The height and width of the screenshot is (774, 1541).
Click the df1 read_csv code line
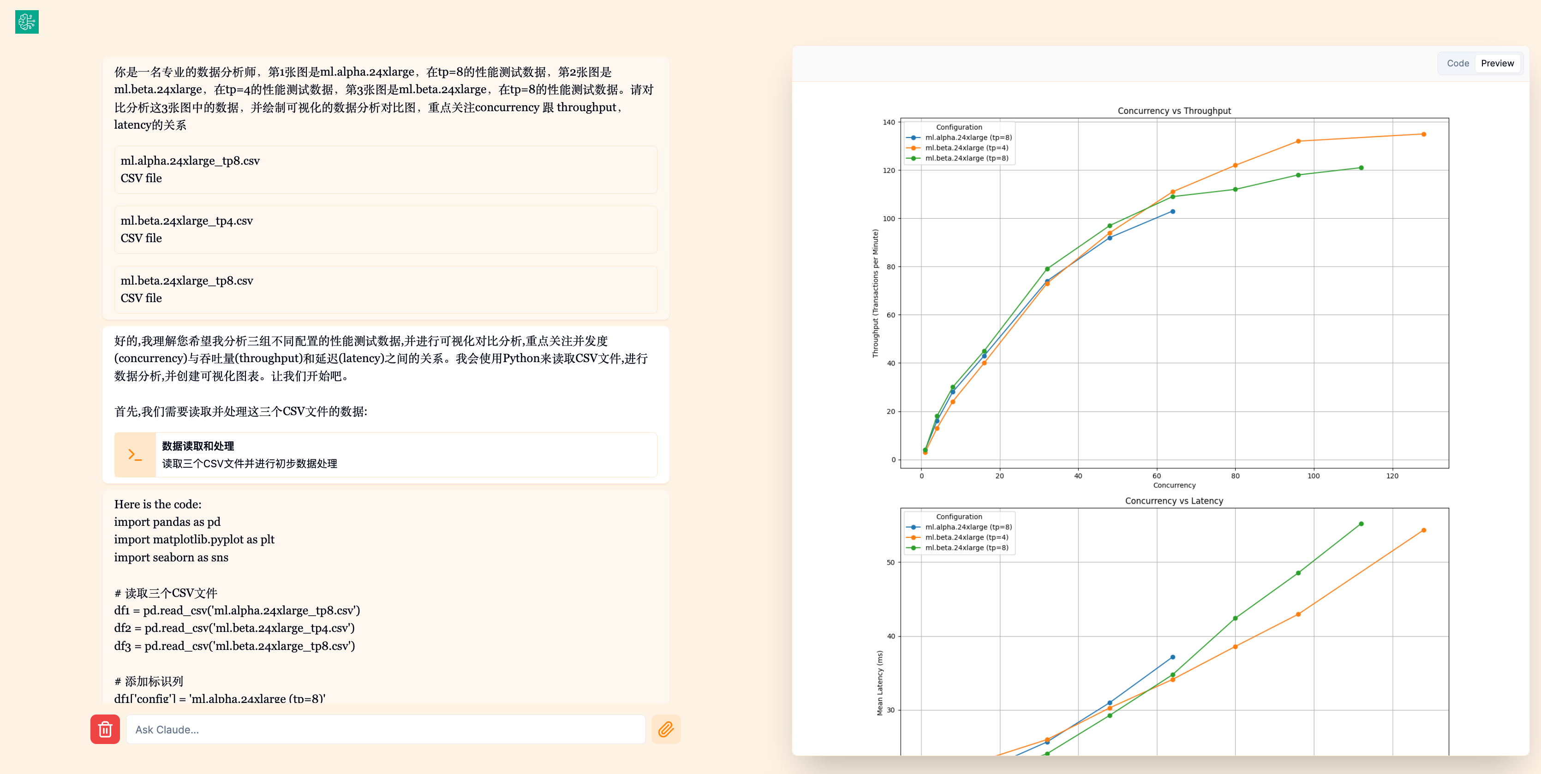pyautogui.click(x=237, y=610)
